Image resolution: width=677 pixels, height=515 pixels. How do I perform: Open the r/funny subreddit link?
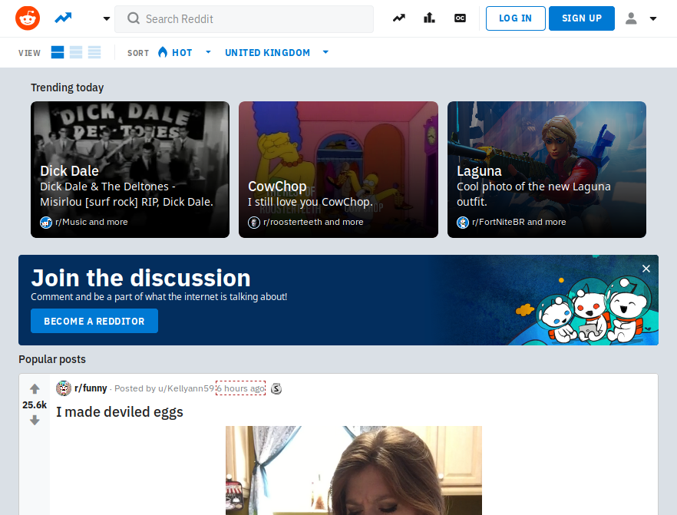[x=91, y=388]
